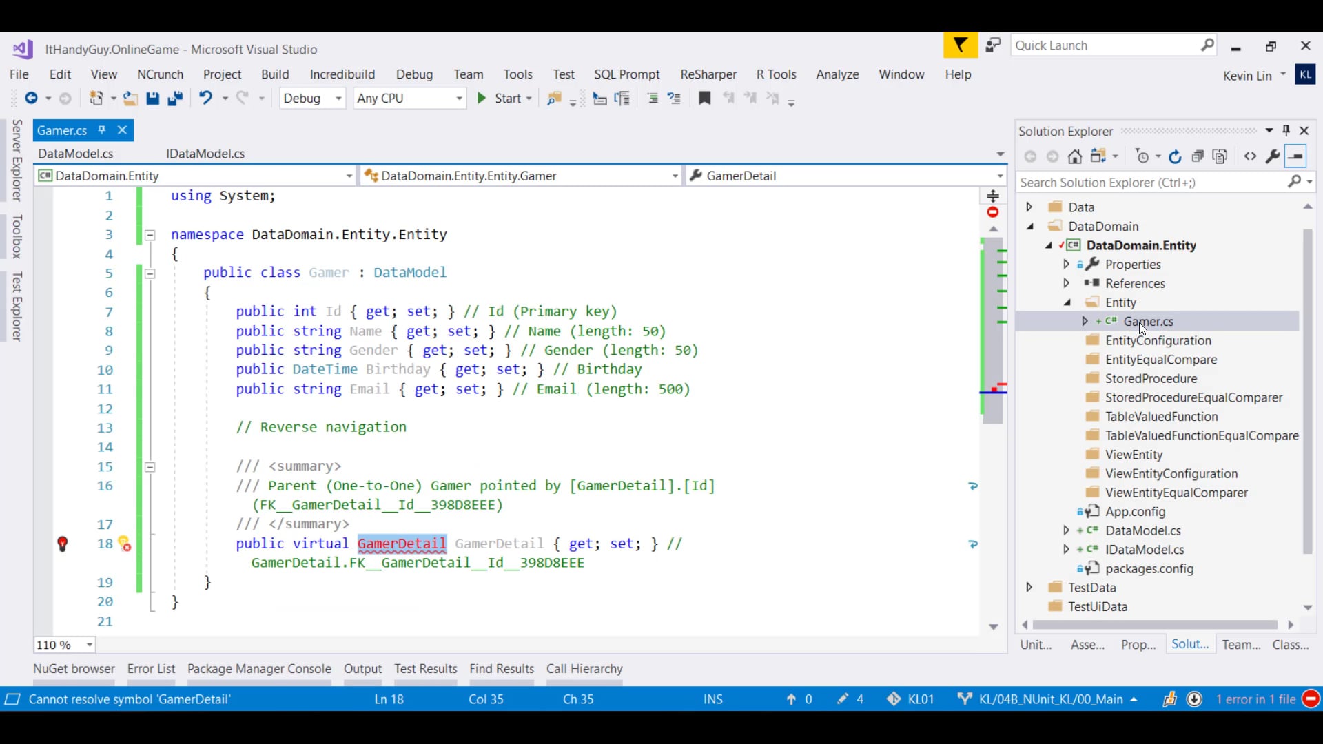Toggle pin on Gamer.cs tab
The width and height of the screenshot is (1323, 744).
[102, 130]
